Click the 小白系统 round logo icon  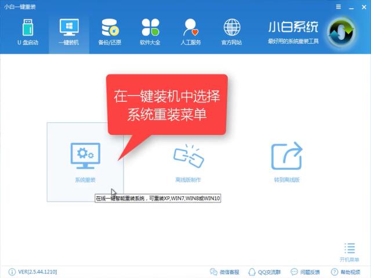pos(341,32)
